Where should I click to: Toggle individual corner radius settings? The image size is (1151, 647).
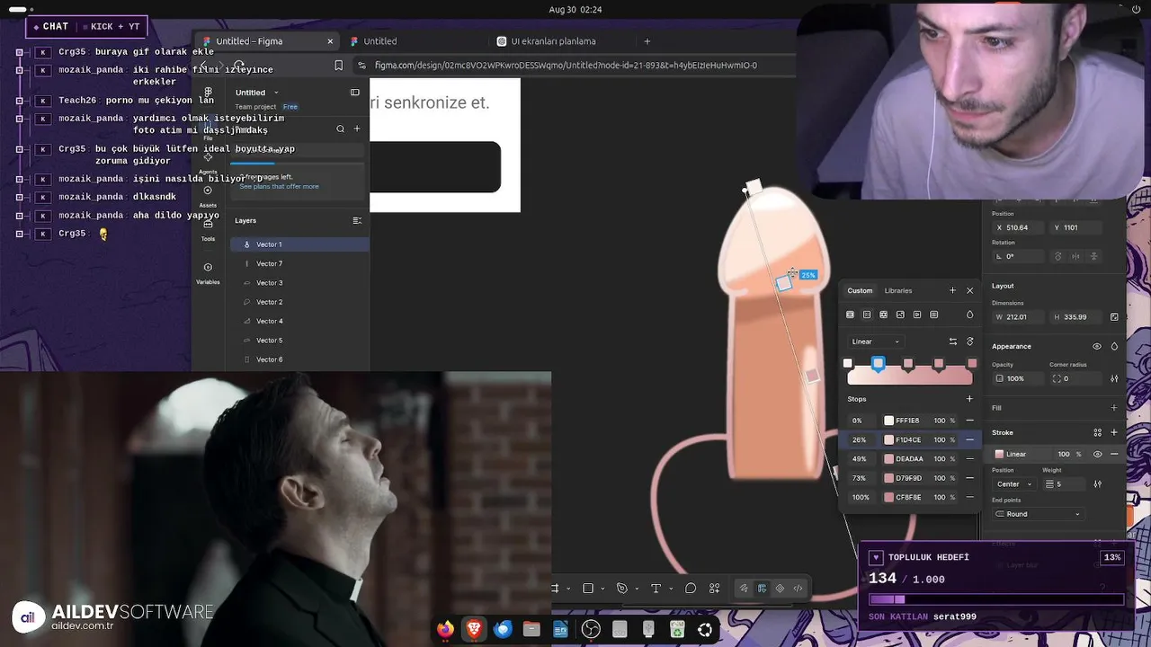coord(1114,379)
